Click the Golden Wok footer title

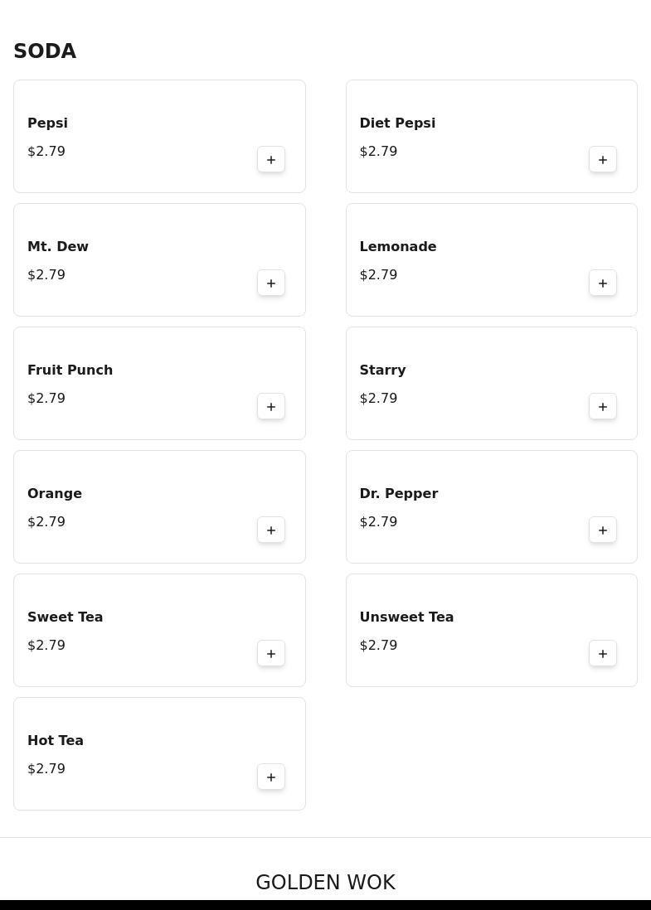[325, 882]
